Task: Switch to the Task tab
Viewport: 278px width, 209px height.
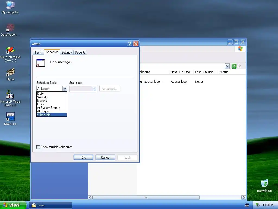Action: (x=38, y=53)
